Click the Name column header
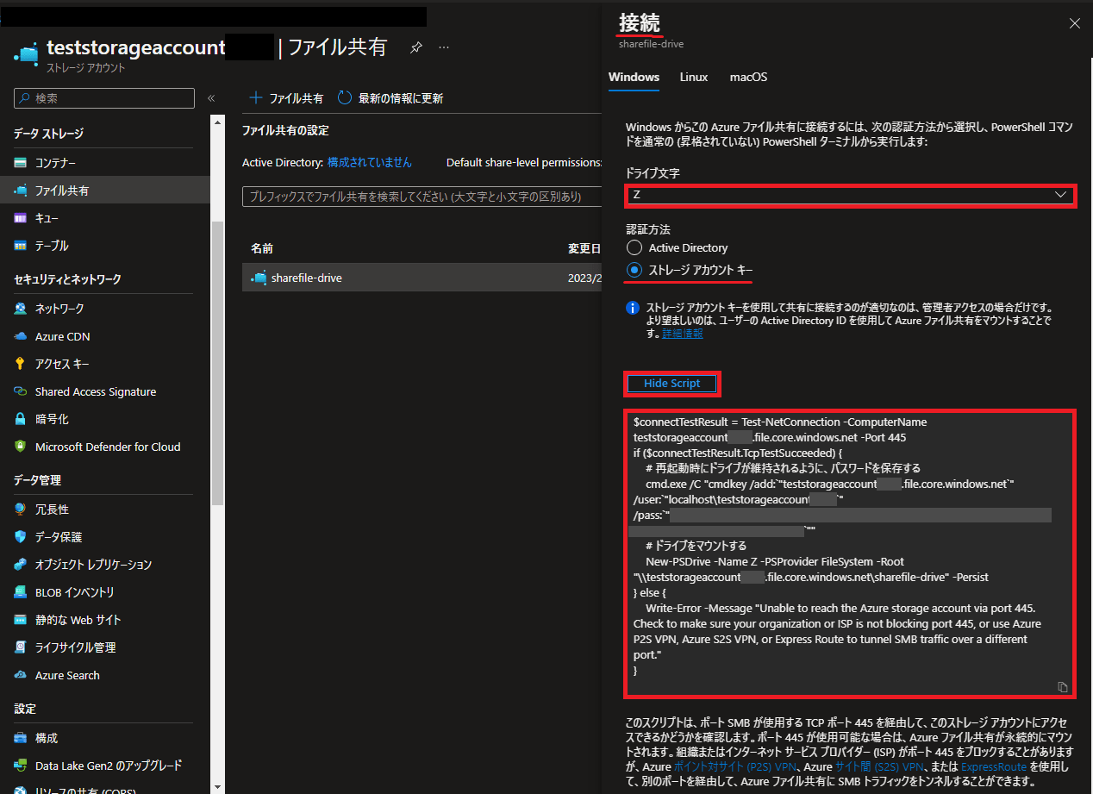Screen dimensions: 1093x794 [262, 248]
